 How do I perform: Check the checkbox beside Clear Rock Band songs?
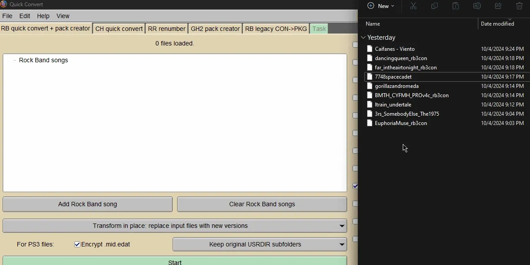coord(355,204)
